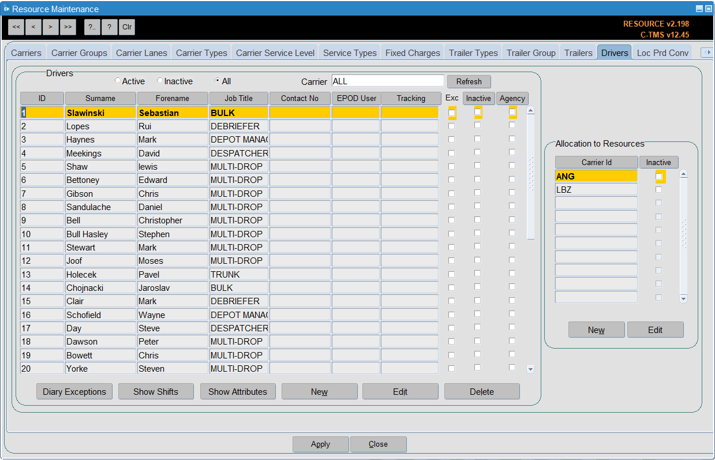This screenshot has height=460, width=715.
Task: Tick the Exc checkbox for driver Lopes
Action: point(452,126)
